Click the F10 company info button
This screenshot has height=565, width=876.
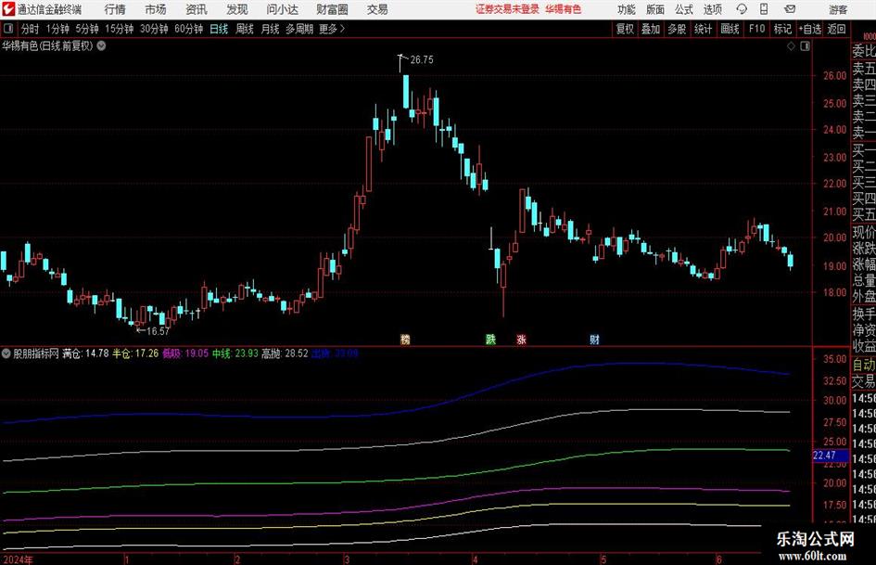tap(756, 29)
